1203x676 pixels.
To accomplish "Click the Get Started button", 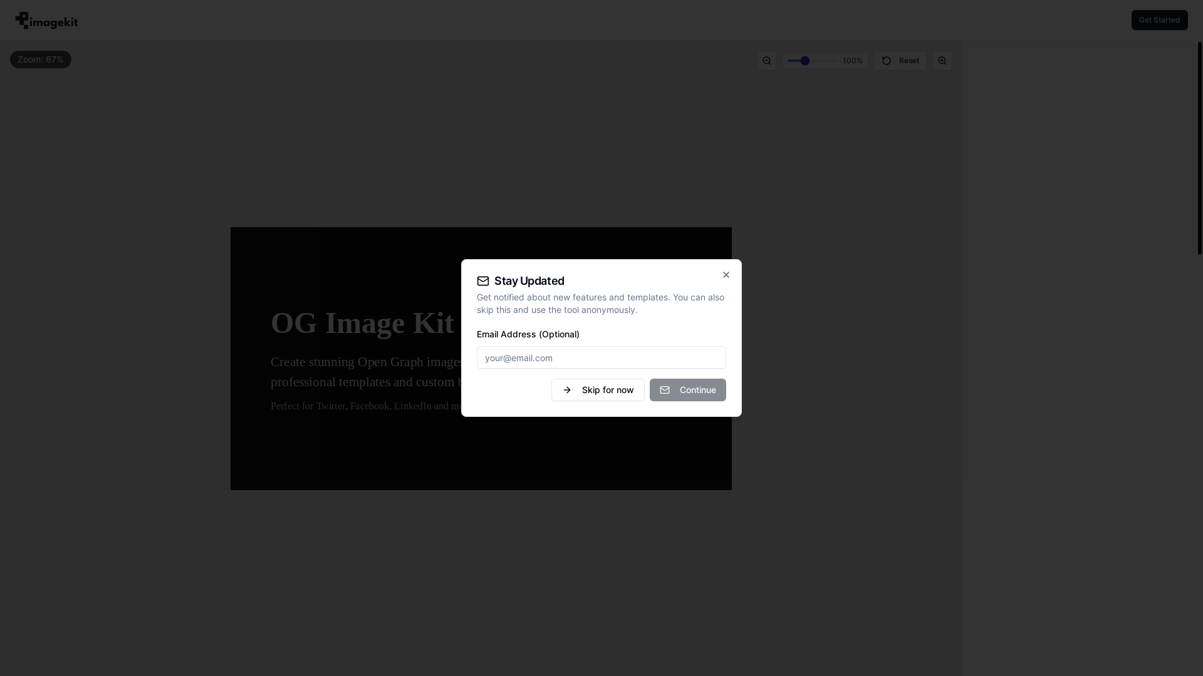I will click(1159, 20).
